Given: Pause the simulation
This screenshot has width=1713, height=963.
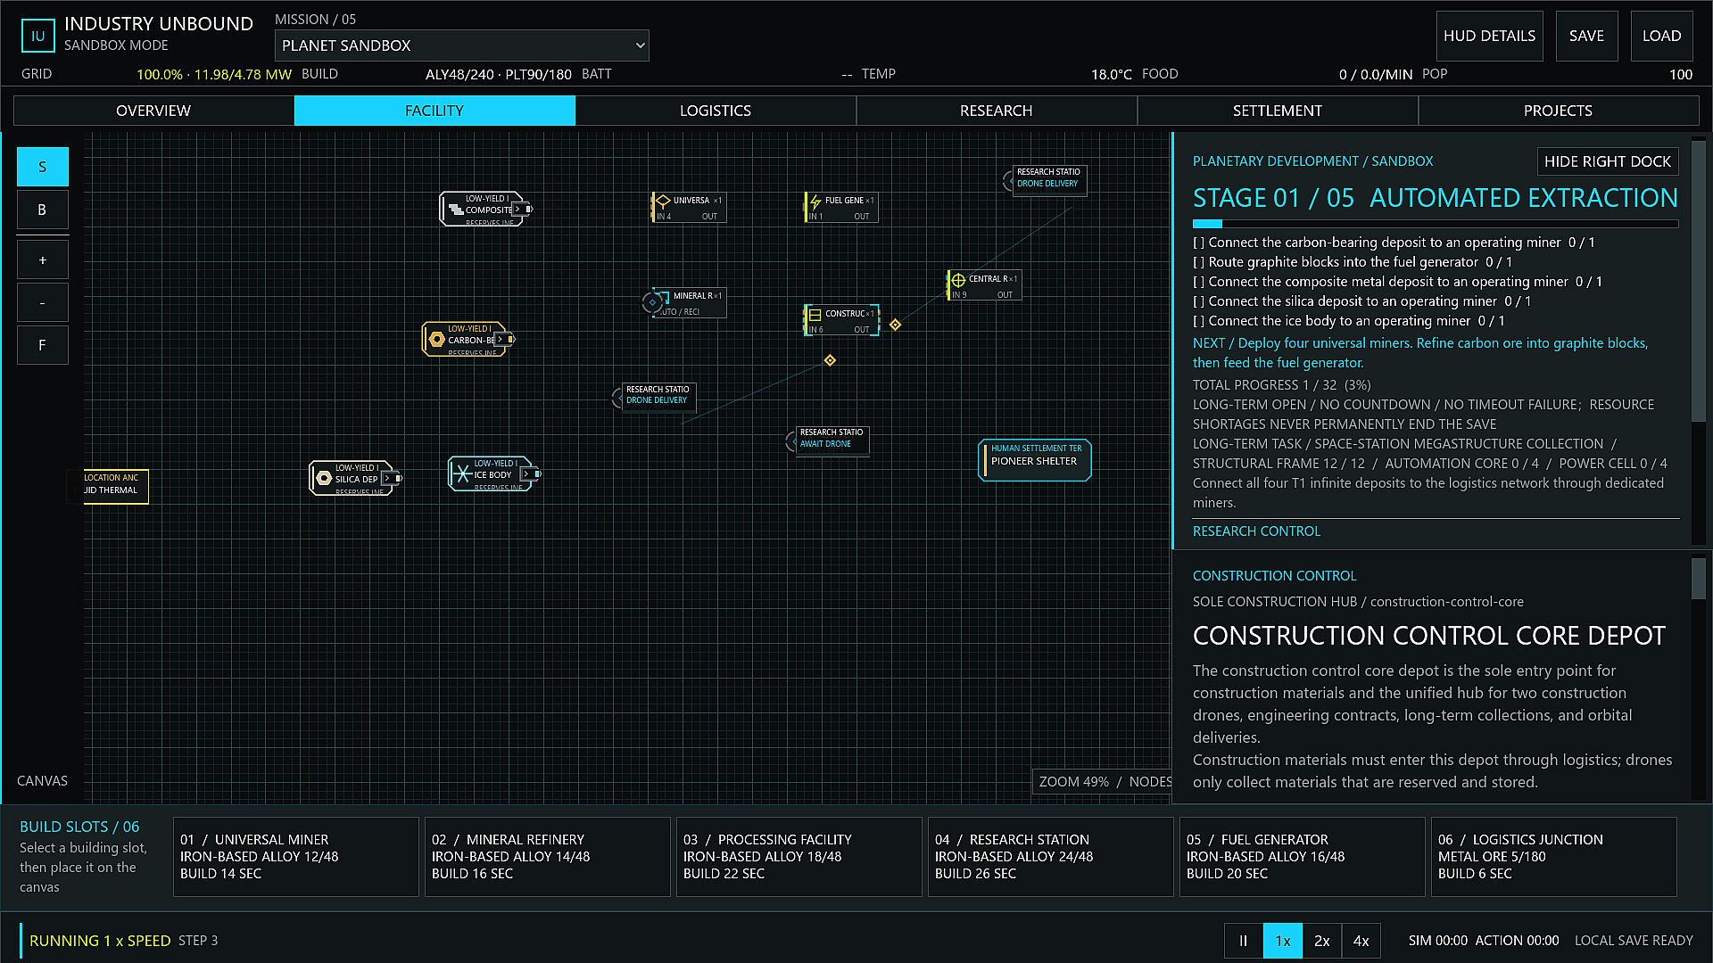Looking at the screenshot, I should pyautogui.click(x=1243, y=941).
